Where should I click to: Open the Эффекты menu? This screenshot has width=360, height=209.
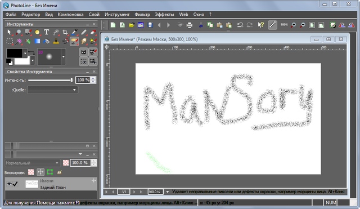pos(164,14)
